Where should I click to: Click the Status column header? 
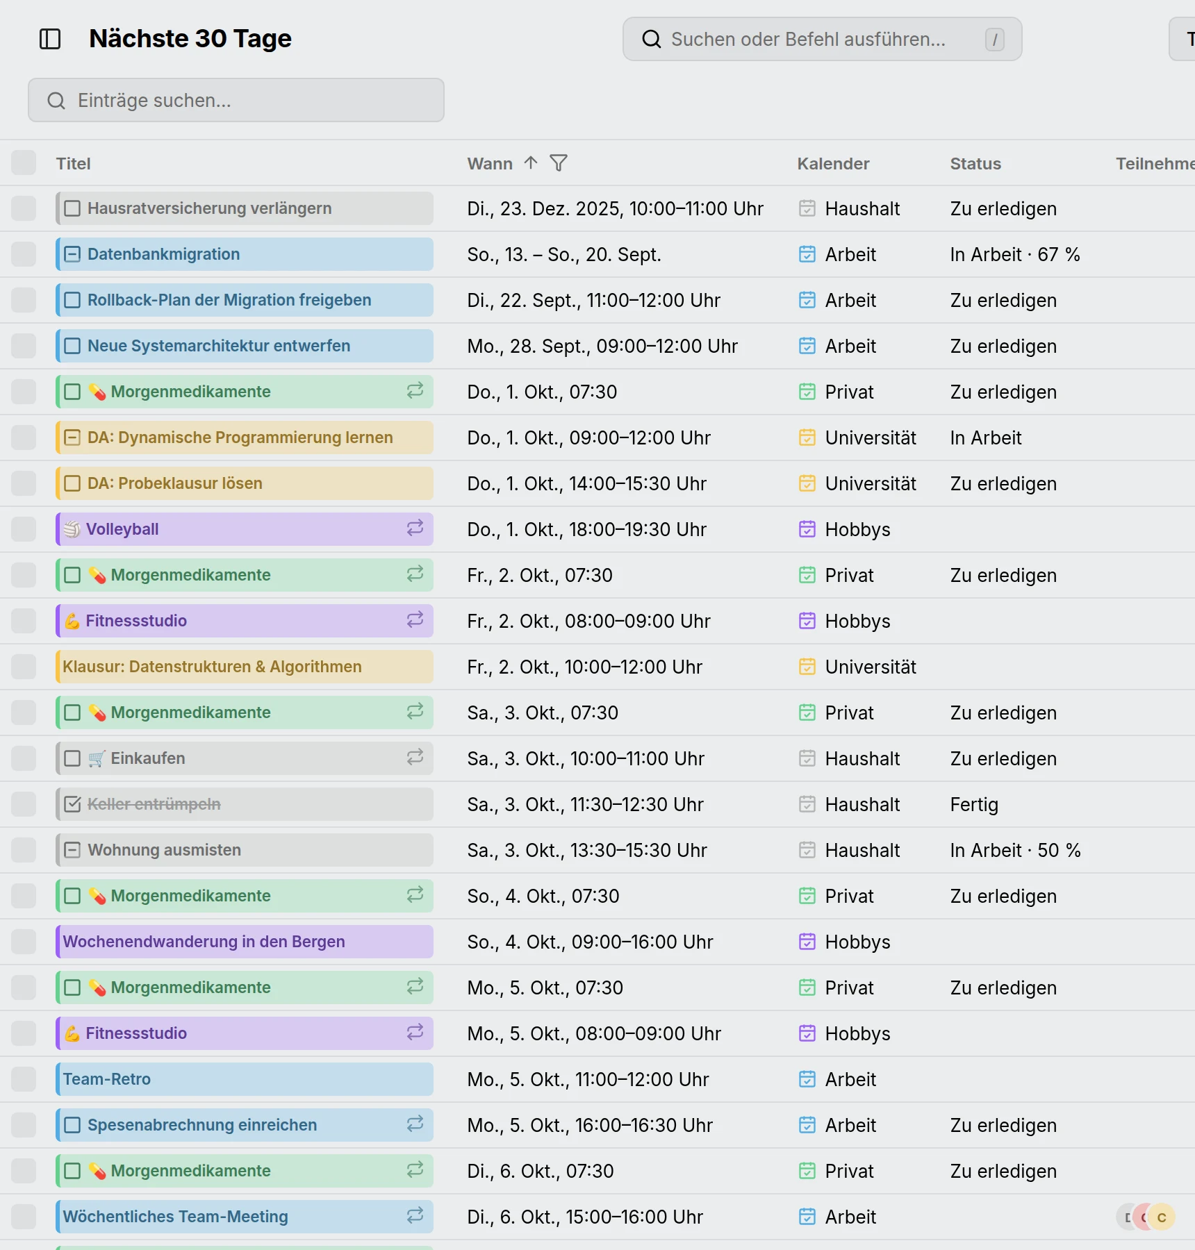point(975,164)
